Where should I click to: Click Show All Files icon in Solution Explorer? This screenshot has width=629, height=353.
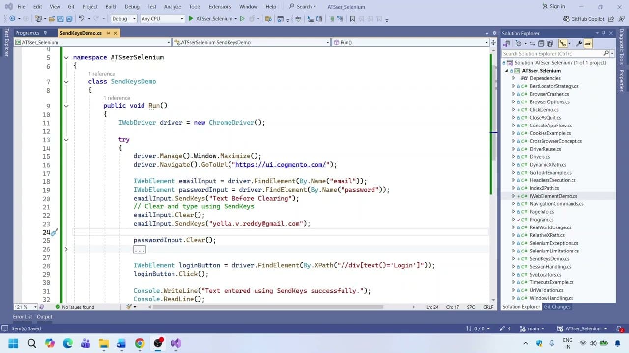click(x=550, y=44)
